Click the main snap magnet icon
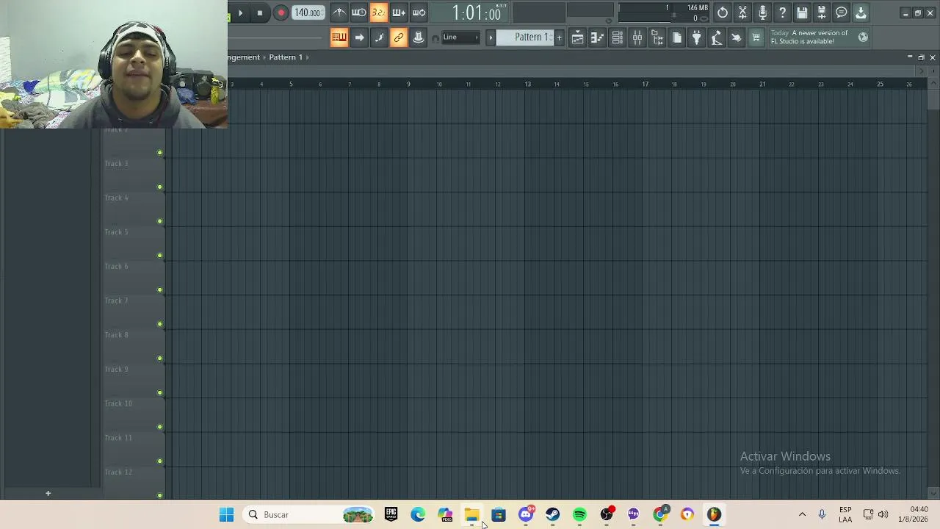 click(435, 38)
